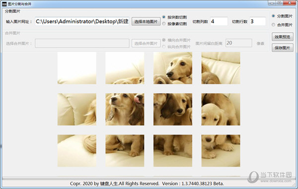The height and width of the screenshot is (189, 298).
Task: Click top-row tile with dog looking left
Action: (x=173, y=68)
